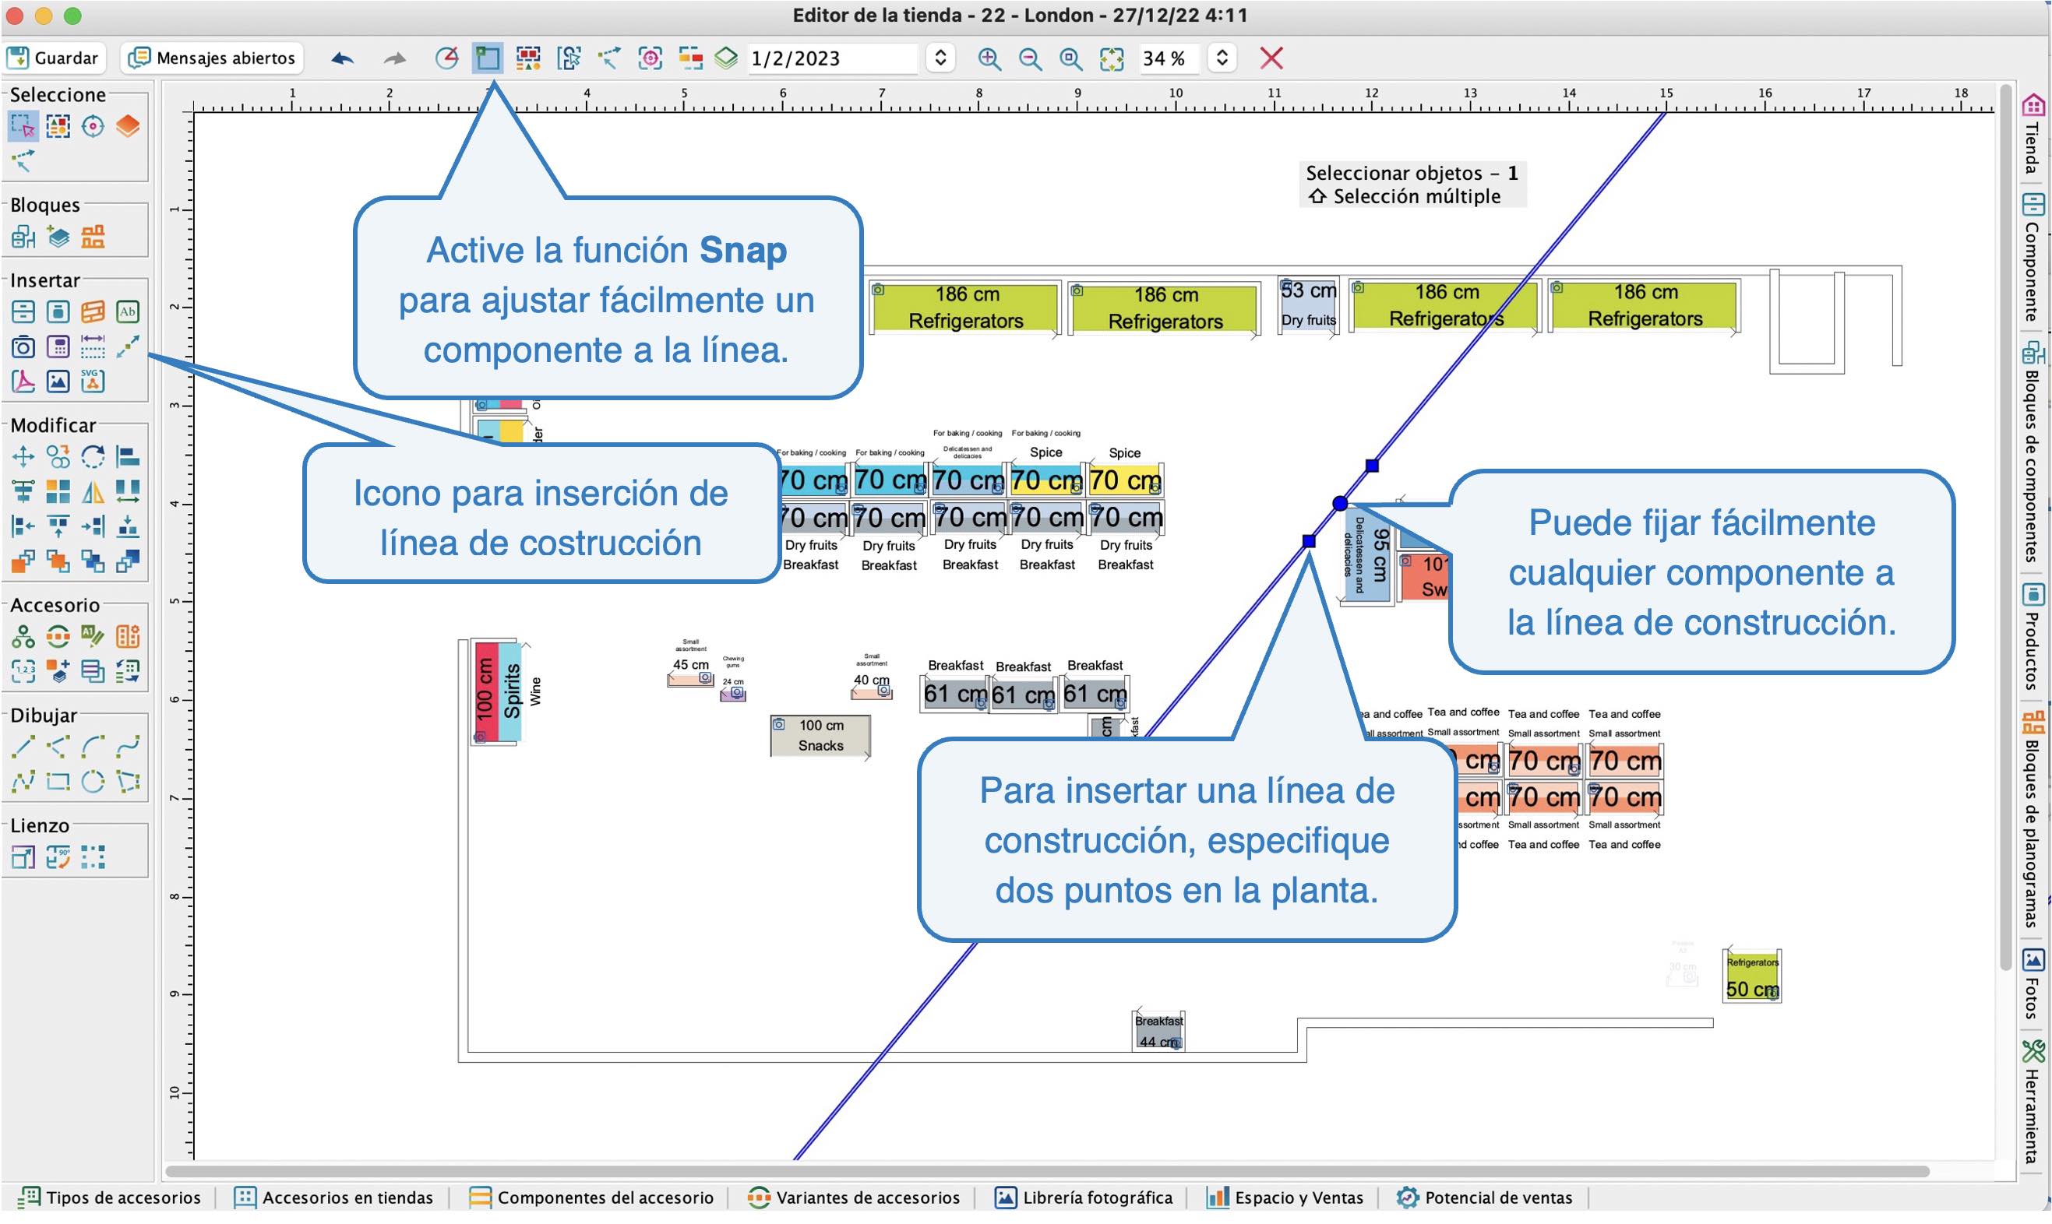The width and height of the screenshot is (2052, 1224).
Task: Click the add block icon in Bloques
Action: pyautogui.click(x=58, y=237)
